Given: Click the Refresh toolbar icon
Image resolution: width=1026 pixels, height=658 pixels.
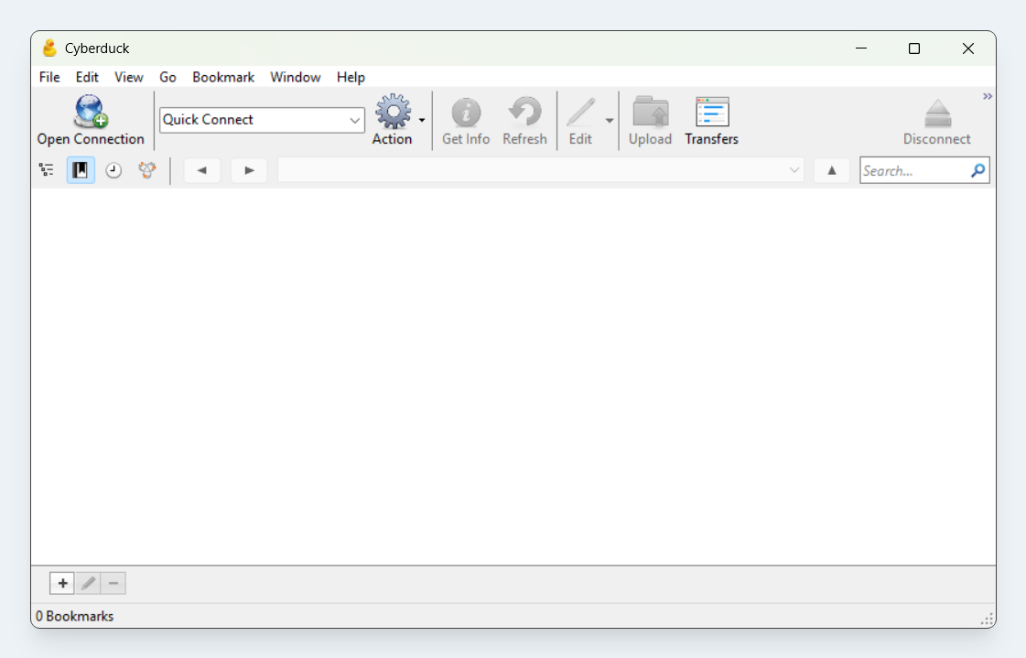Looking at the screenshot, I should [524, 112].
